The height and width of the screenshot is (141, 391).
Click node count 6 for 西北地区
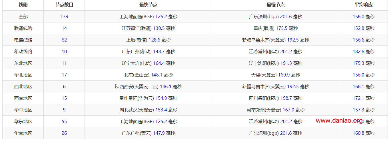click(64, 86)
